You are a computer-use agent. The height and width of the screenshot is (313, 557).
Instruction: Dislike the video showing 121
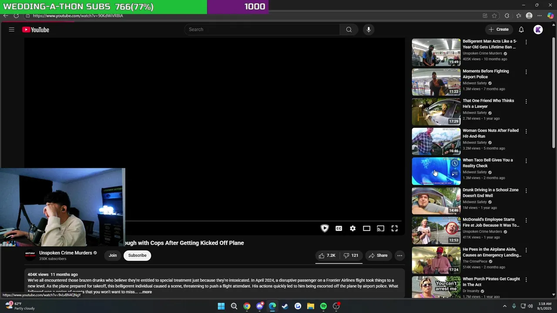tap(351, 256)
